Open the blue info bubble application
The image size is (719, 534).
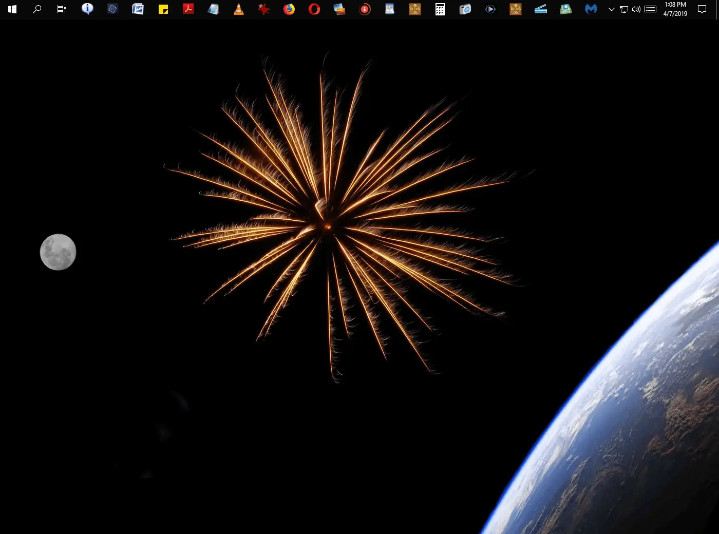click(87, 9)
